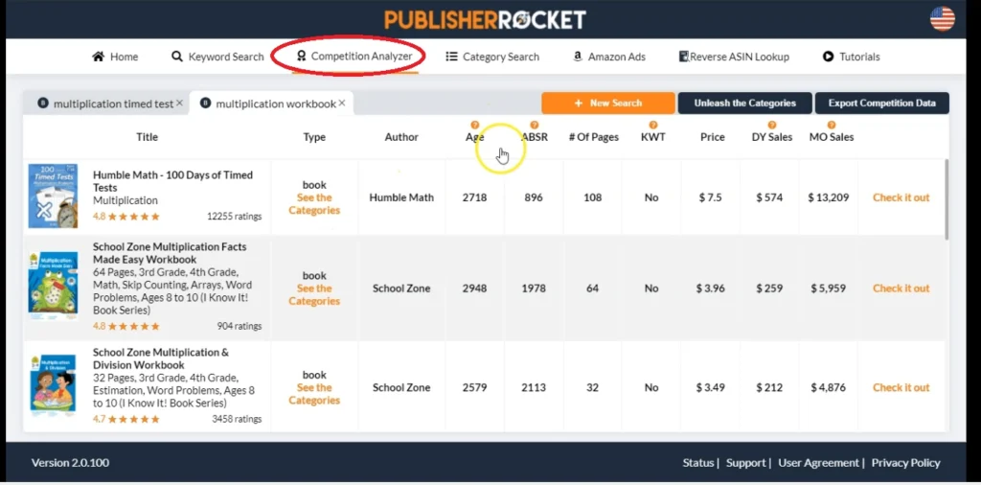Click Humble Math book cover thumbnail

(54, 196)
